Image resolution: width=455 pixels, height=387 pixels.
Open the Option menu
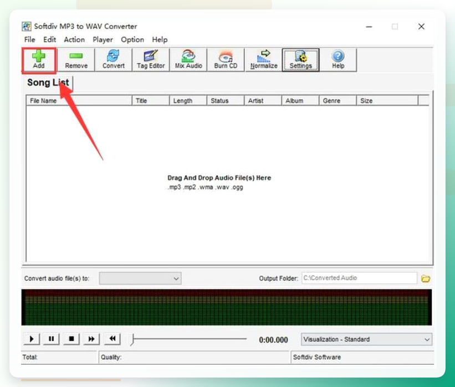pyautogui.click(x=132, y=39)
